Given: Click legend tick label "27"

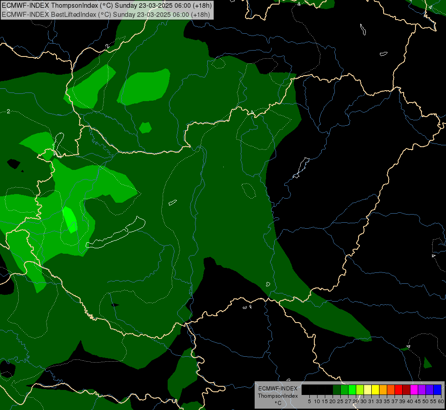Looking at the screenshot, I should [x=348, y=401].
